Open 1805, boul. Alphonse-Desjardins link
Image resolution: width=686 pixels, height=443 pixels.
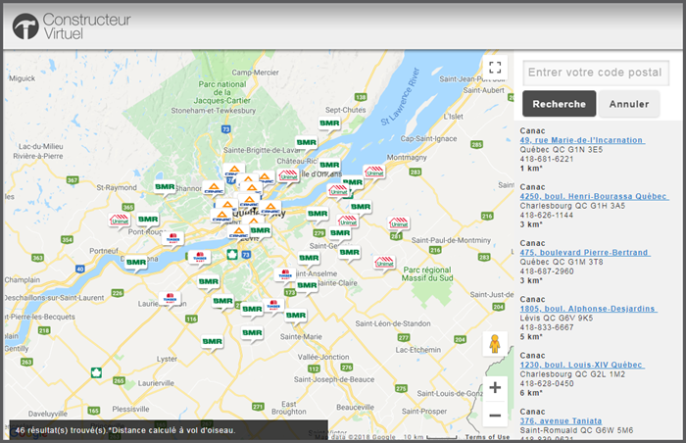(588, 309)
